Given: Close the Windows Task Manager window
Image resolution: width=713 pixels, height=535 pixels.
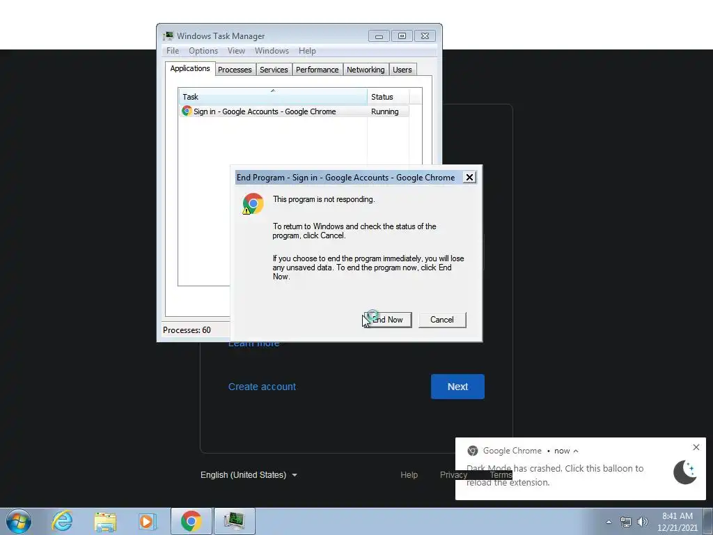Looking at the screenshot, I should (425, 36).
